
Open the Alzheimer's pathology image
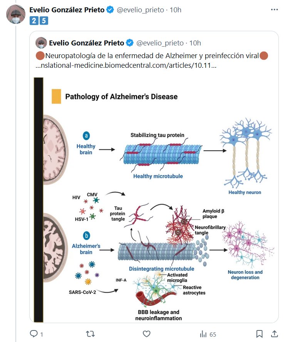click(x=154, y=198)
